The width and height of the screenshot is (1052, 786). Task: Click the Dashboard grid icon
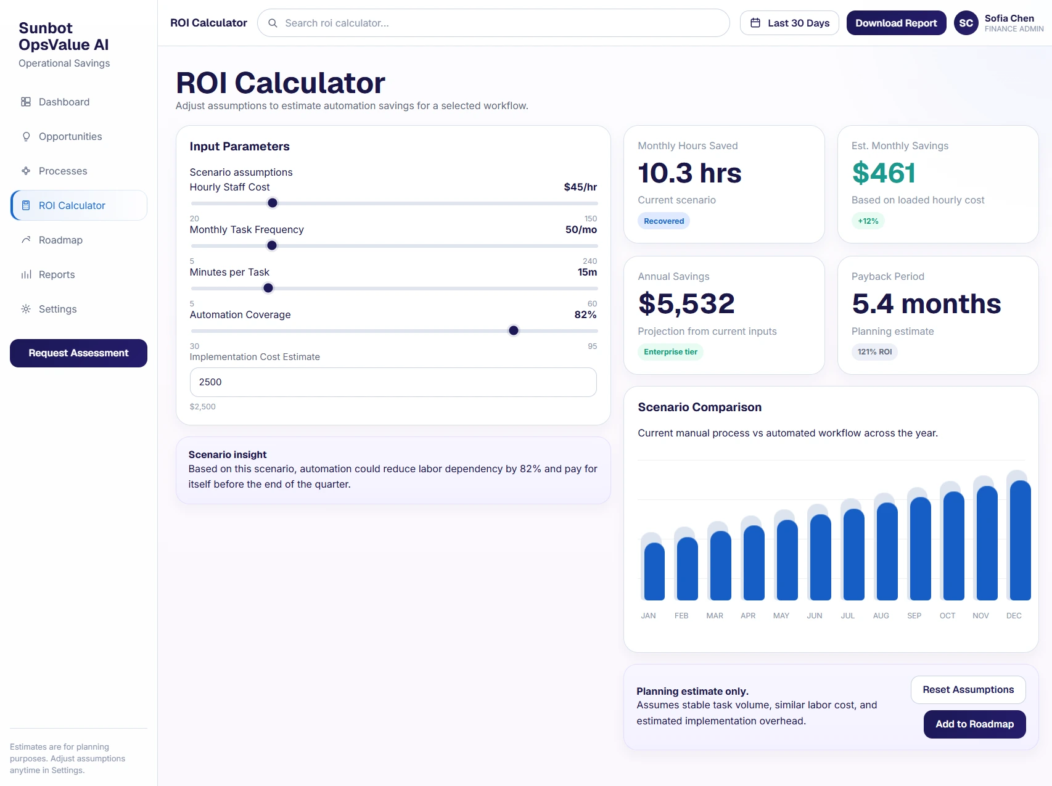pos(26,102)
